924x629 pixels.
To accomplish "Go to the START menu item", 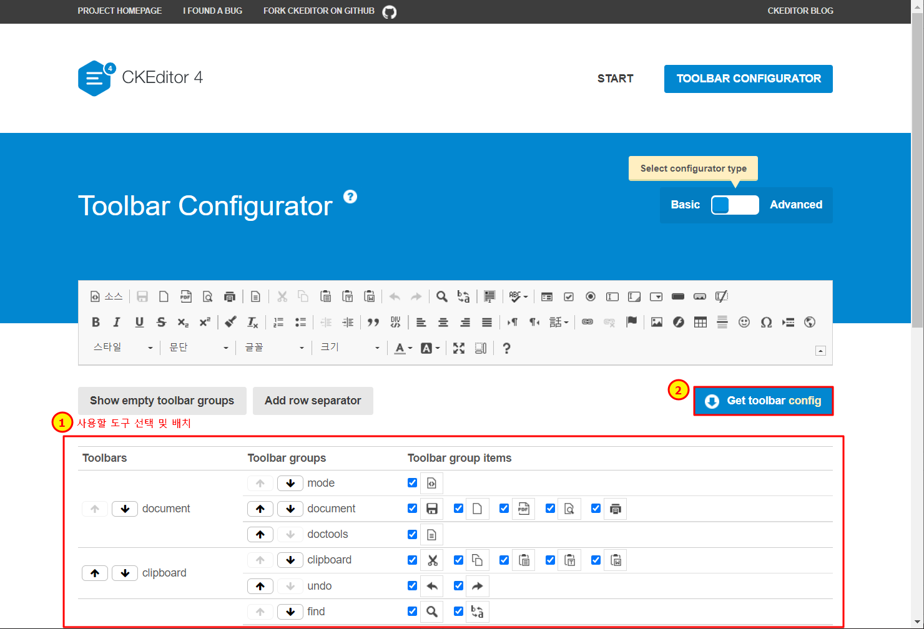I will pos(615,79).
